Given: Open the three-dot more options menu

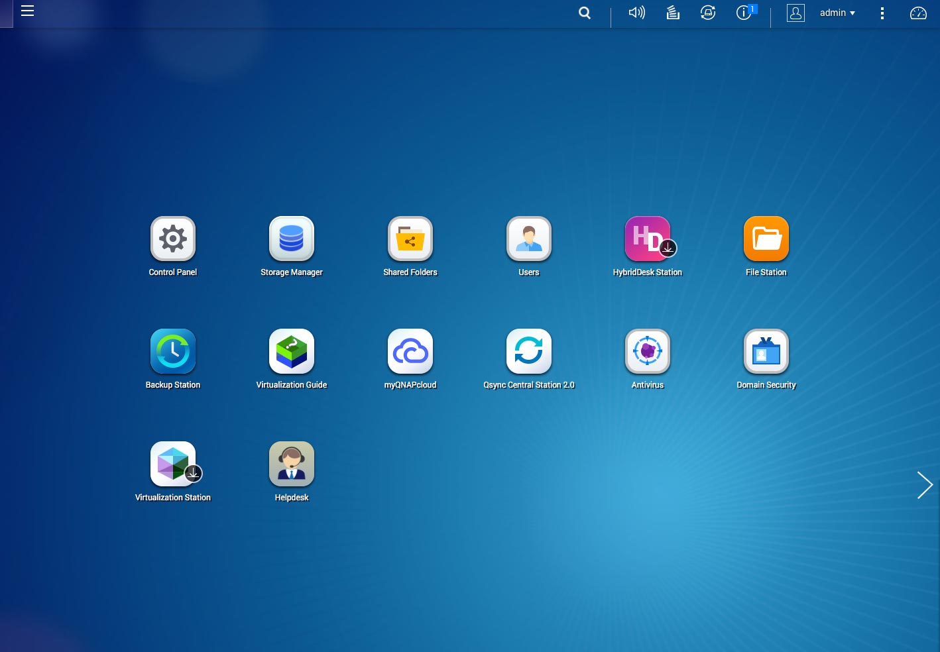Looking at the screenshot, I should pos(882,13).
